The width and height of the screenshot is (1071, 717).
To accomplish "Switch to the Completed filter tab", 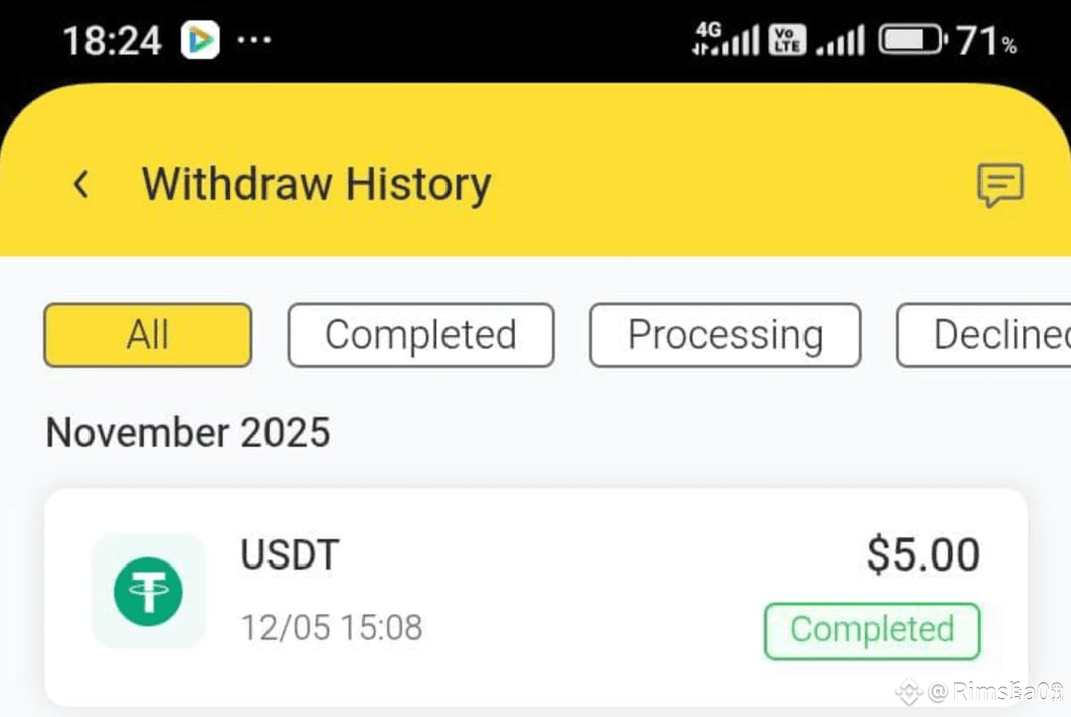I will click(x=420, y=335).
